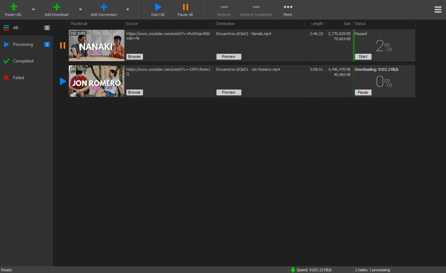
Task: Click the green Paste URL plus icon
Action: 14,7
